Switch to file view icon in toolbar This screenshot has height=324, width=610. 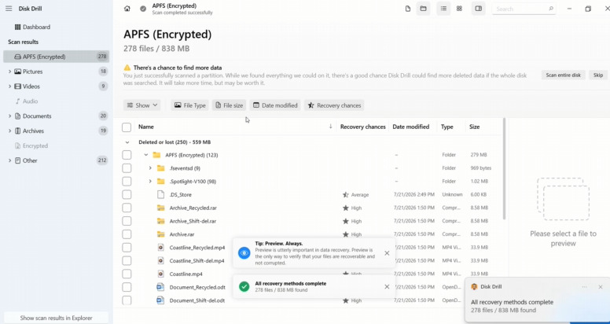[x=408, y=9]
